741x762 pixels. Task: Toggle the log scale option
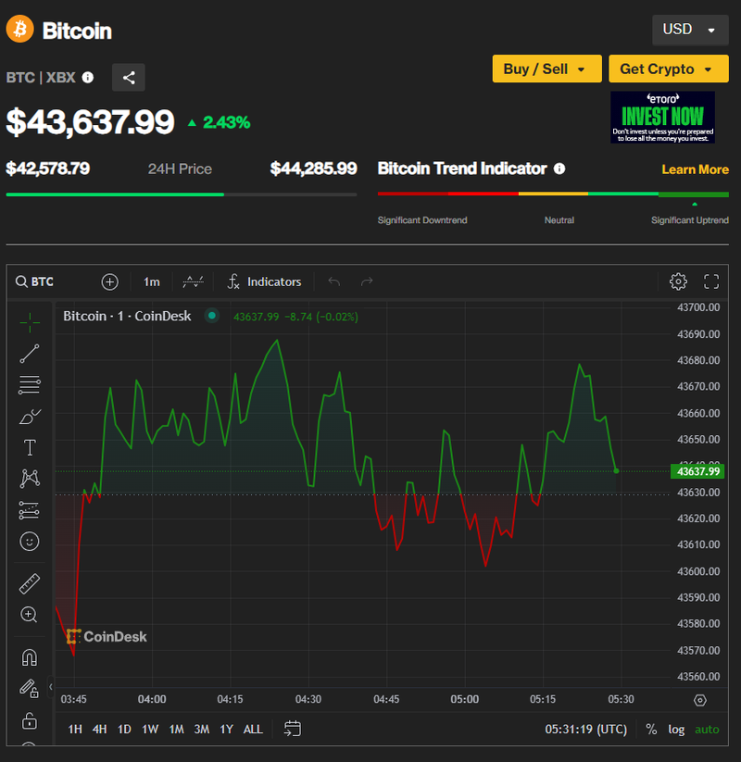coord(676,730)
